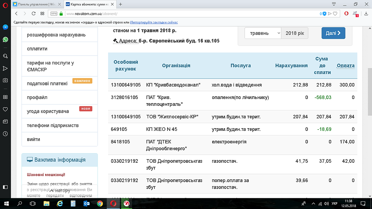Select account number 8418105
The image size is (372, 209).
click(120, 142)
